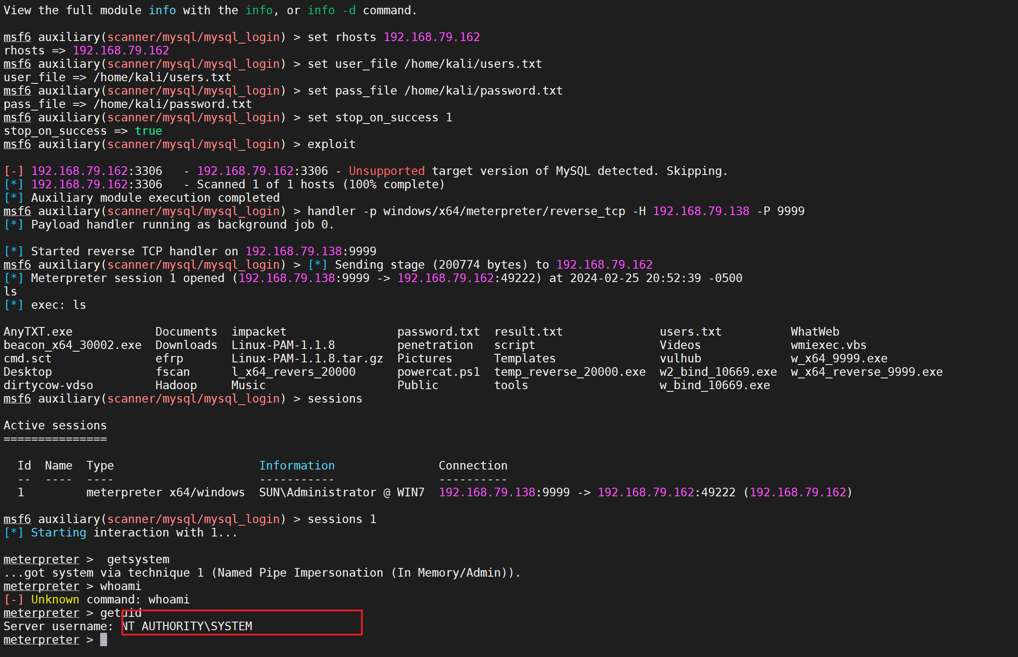Viewport: 1018px width, 657px height.
Task: Click the meterpreter x64/windows session type
Action: 165,492
